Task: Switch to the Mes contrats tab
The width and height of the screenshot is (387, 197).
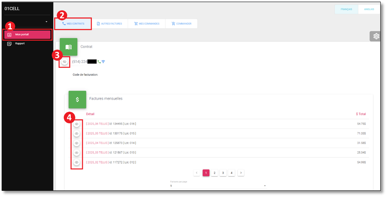Action: point(73,24)
